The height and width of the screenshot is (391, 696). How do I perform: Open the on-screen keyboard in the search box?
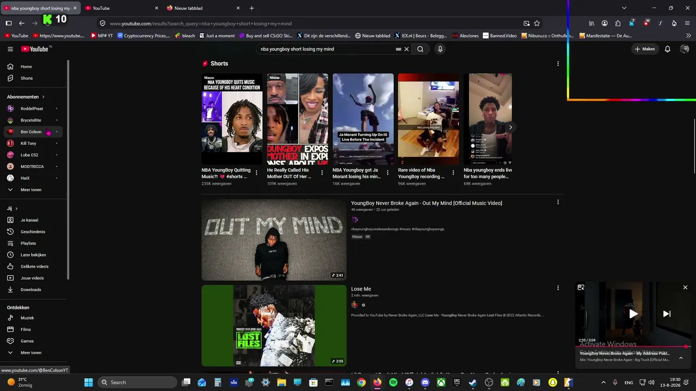399,49
